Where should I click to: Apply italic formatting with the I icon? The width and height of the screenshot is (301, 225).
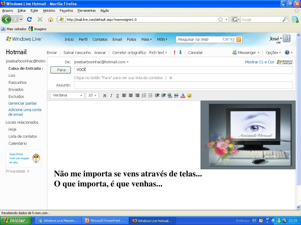111,96
